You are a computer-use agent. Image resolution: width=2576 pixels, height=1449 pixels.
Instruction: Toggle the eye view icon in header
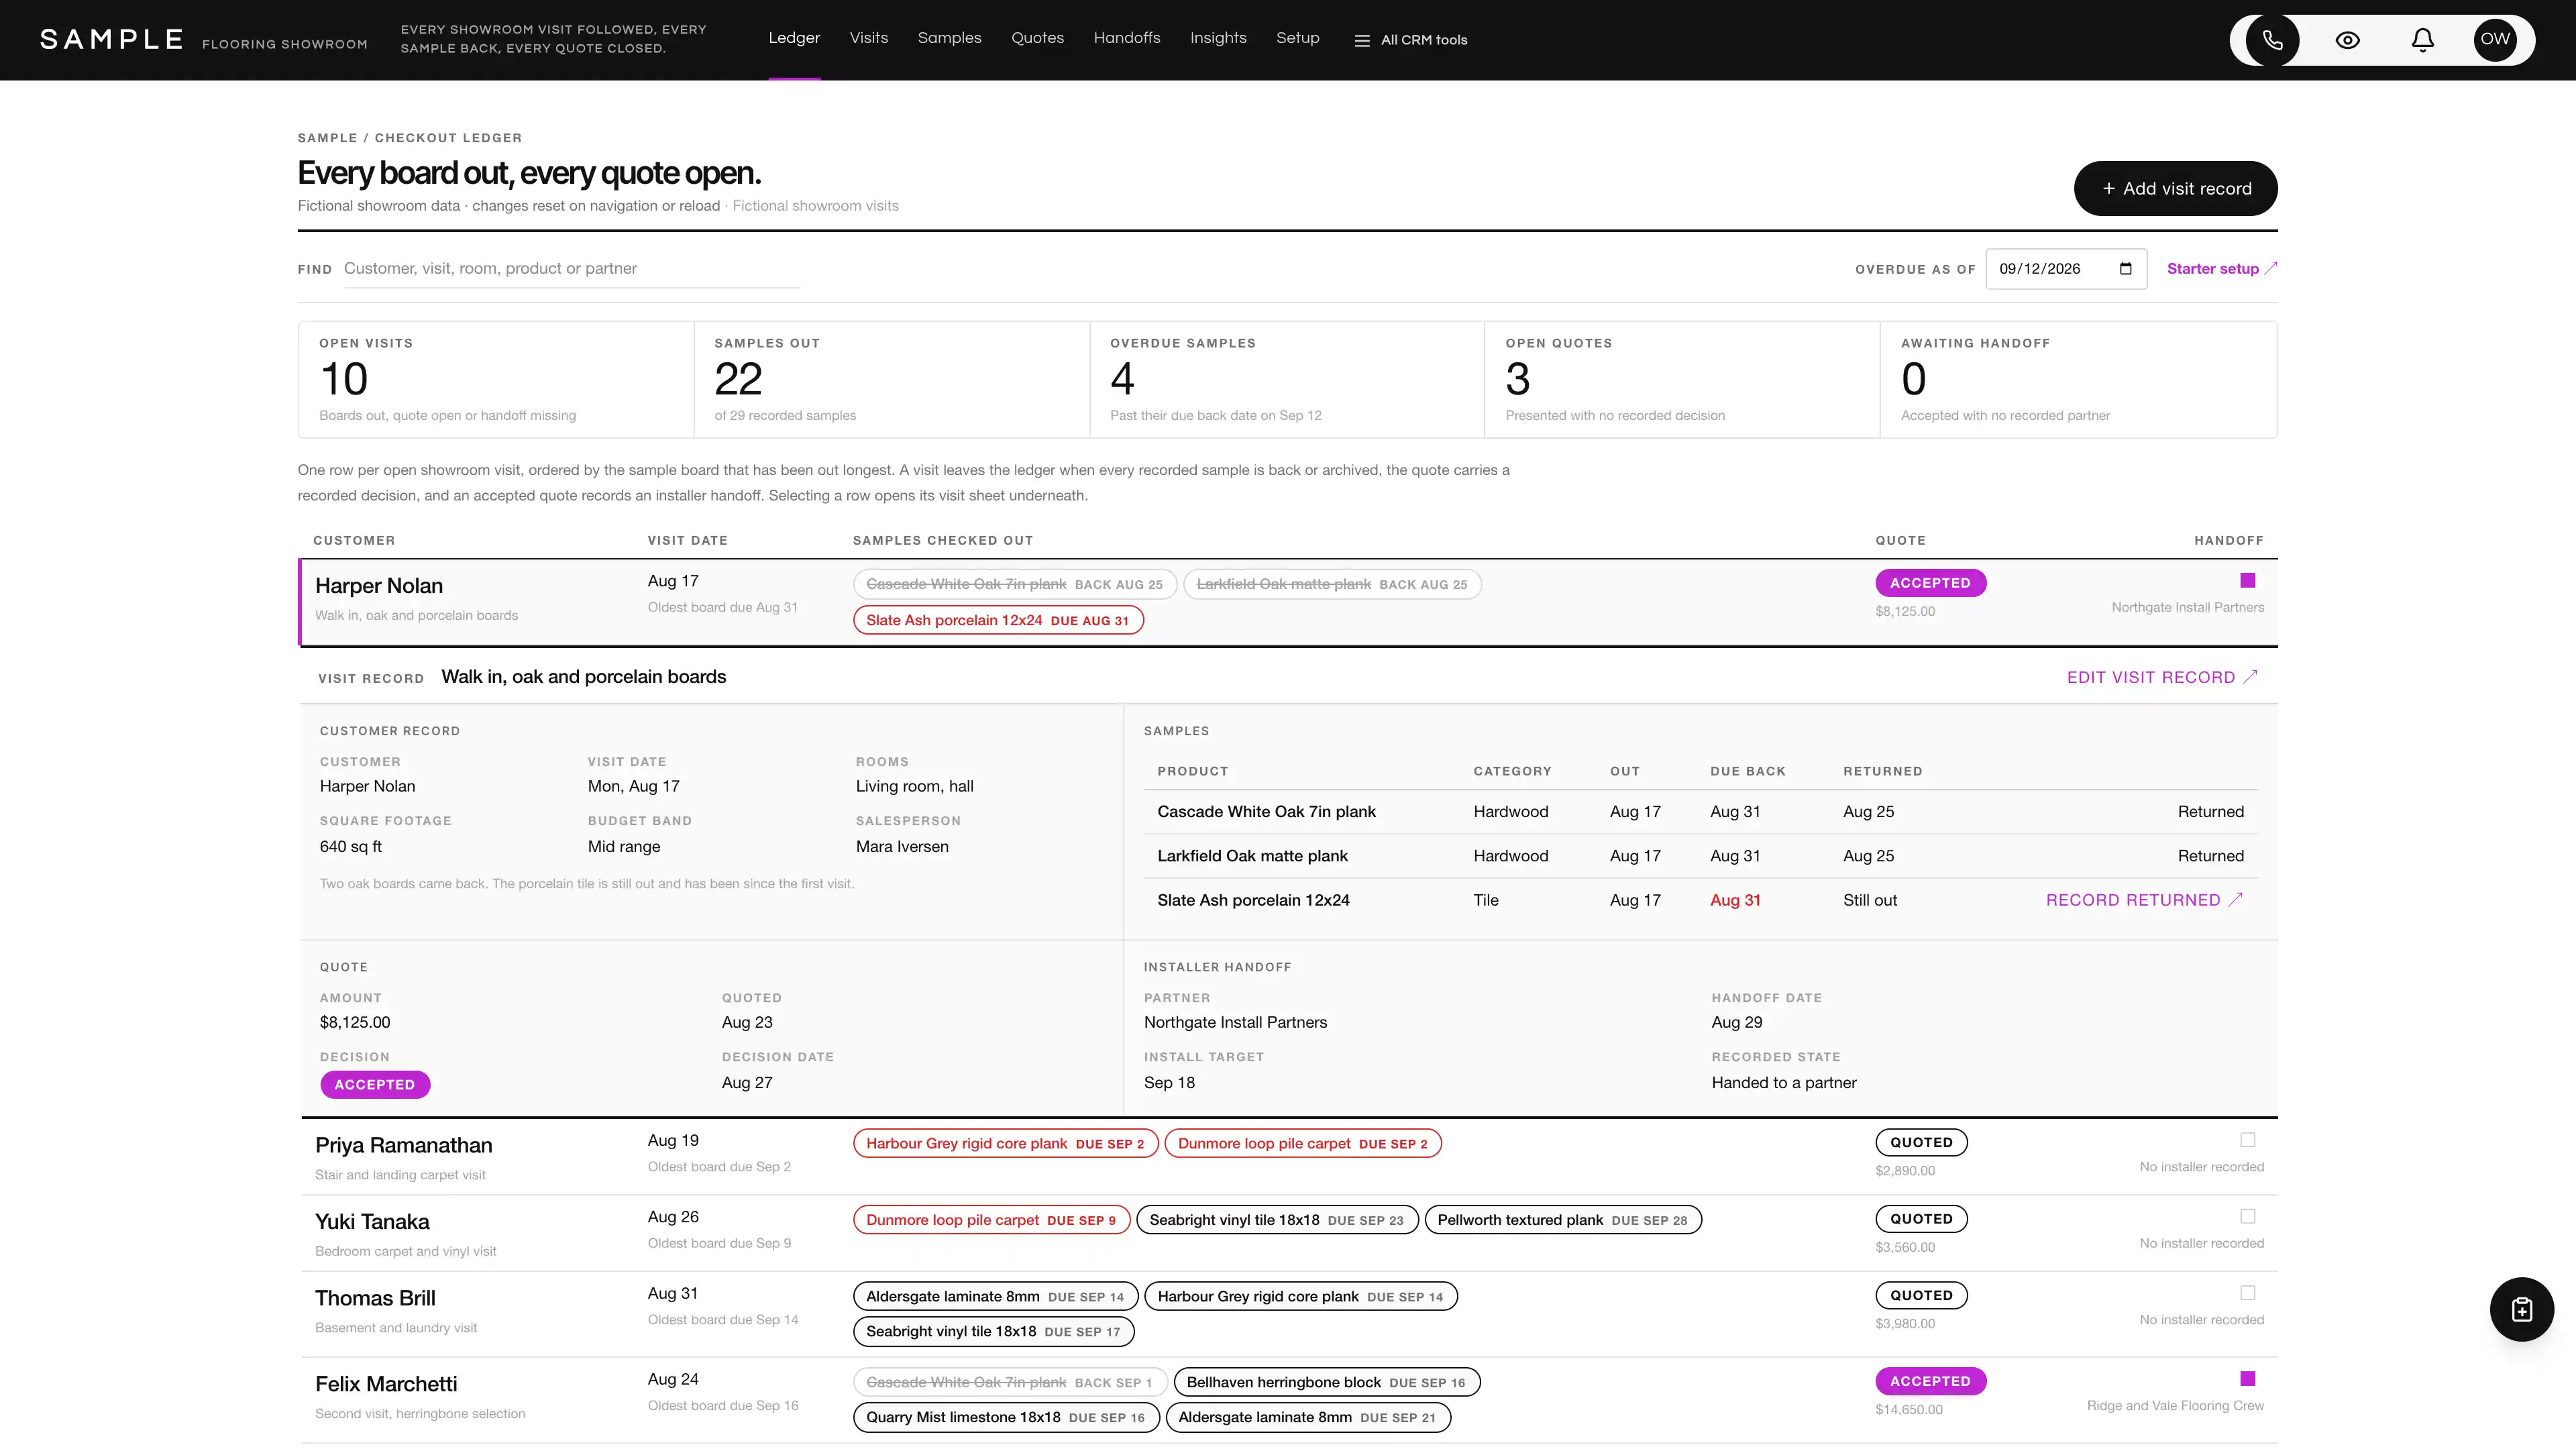click(2347, 40)
